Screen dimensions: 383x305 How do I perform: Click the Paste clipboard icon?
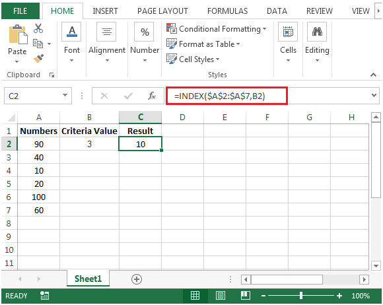point(18,34)
